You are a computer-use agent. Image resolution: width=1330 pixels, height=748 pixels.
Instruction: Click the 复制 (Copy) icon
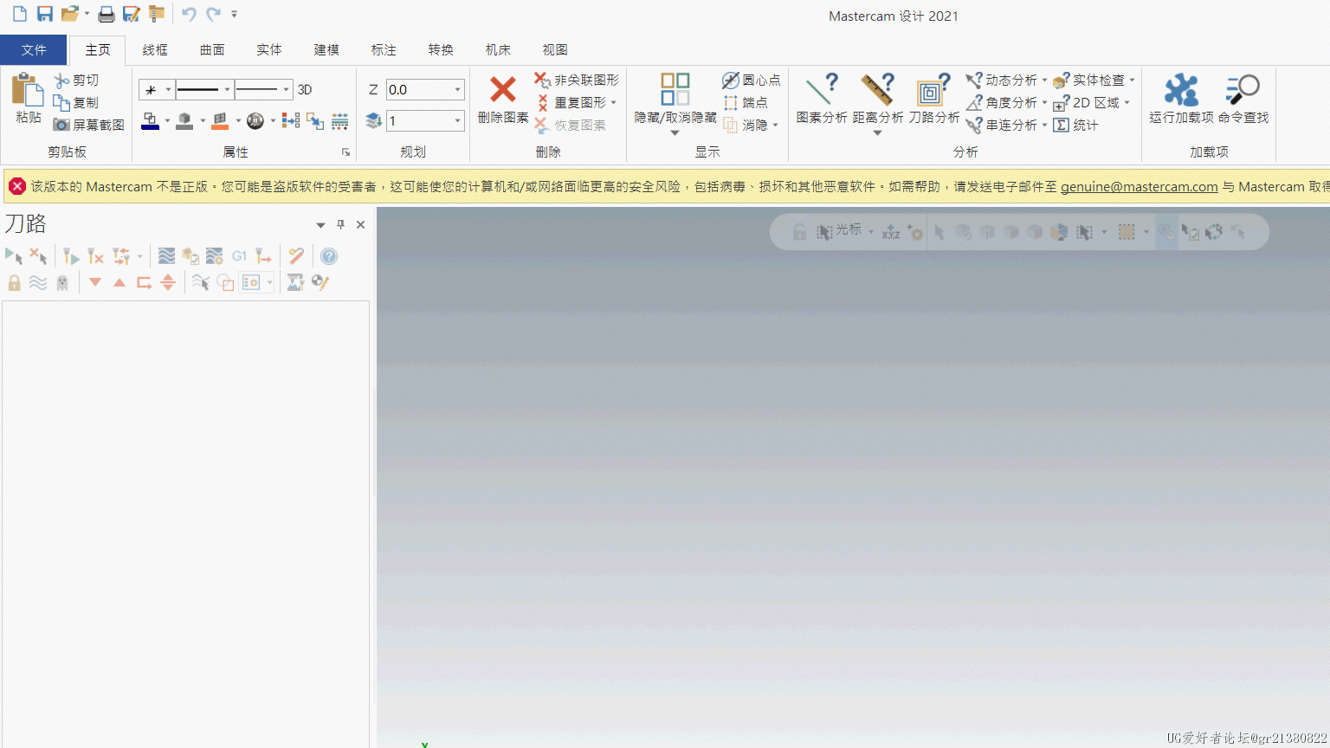(x=61, y=103)
